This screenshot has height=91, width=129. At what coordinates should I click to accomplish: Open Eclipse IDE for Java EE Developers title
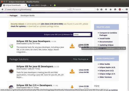(35, 66)
